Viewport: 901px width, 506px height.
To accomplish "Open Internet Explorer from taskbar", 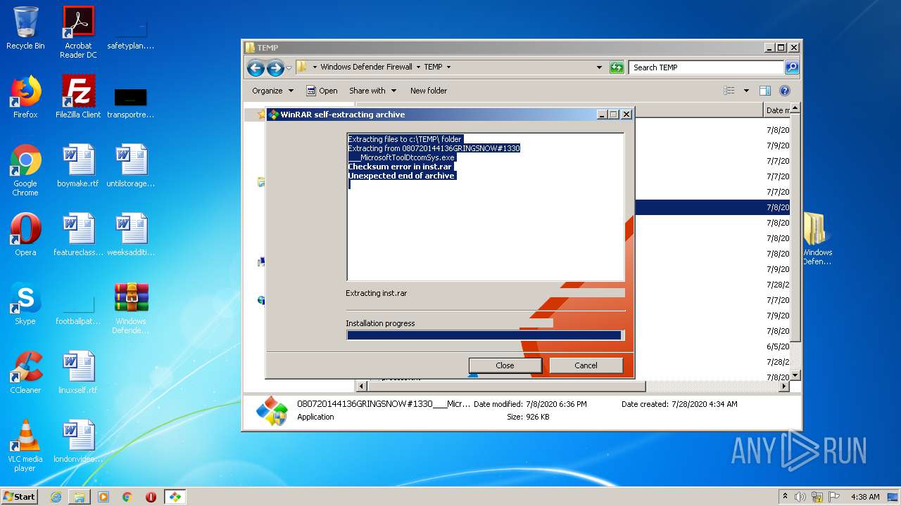I will click(x=56, y=497).
